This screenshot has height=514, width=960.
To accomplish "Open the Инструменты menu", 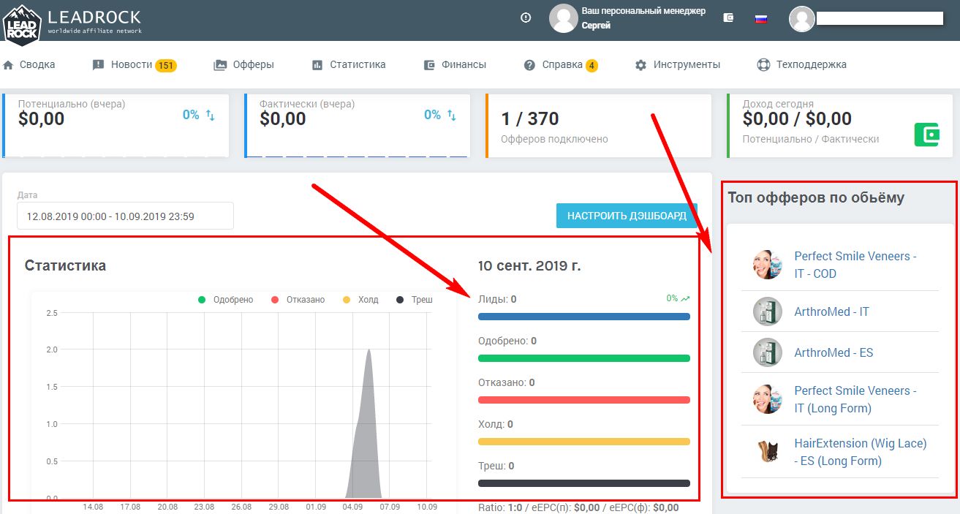I will (x=678, y=64).
